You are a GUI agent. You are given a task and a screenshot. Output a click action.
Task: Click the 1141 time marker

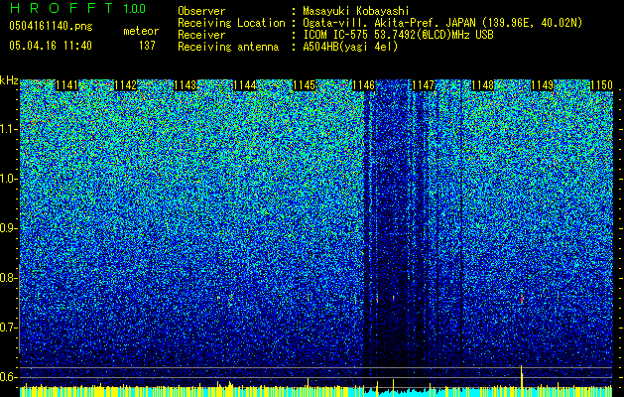66,85
